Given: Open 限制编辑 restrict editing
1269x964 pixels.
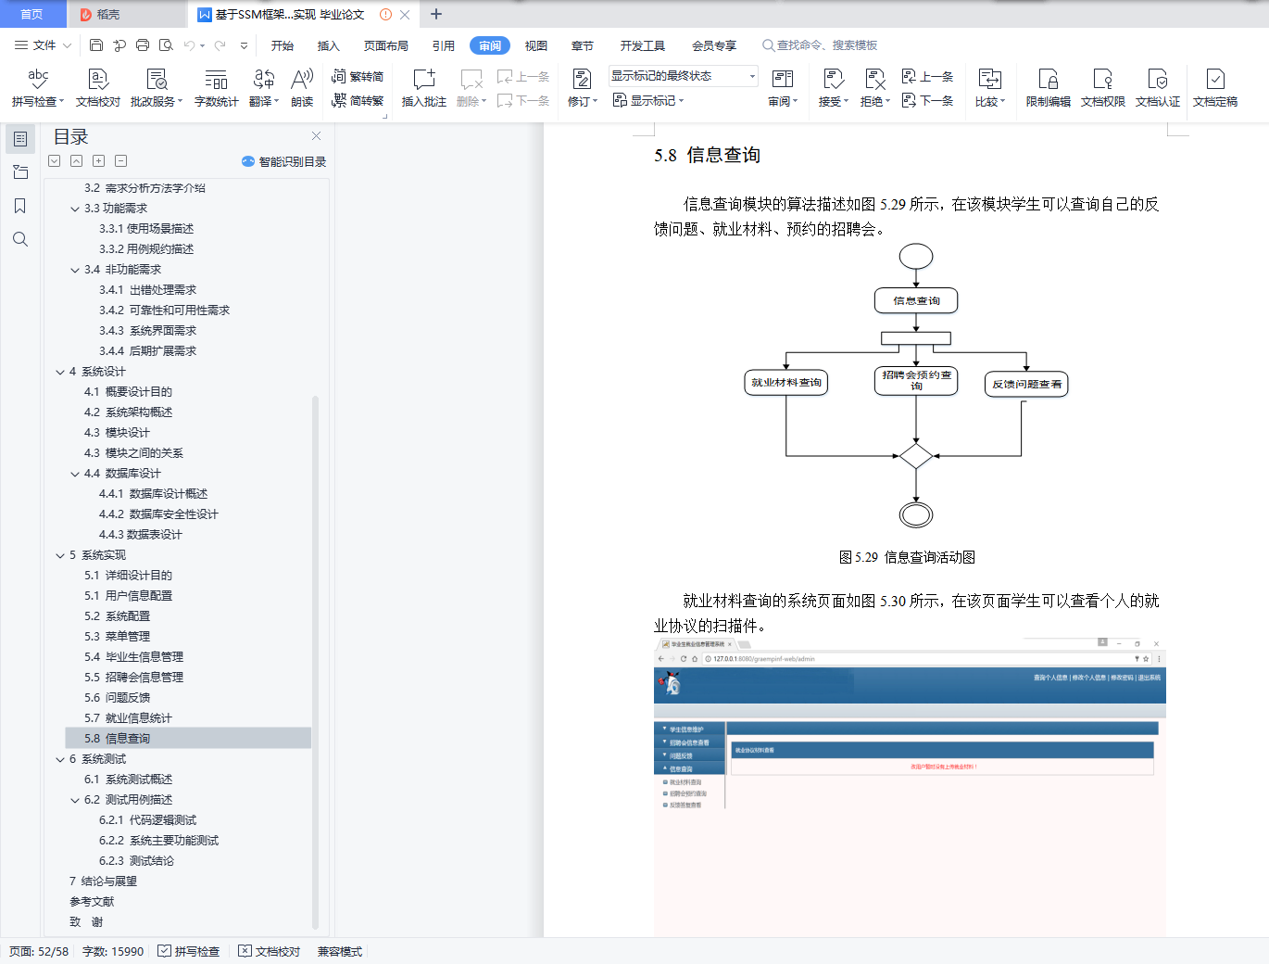Looking at the screenshot, I should click(x=1049, y=88).
